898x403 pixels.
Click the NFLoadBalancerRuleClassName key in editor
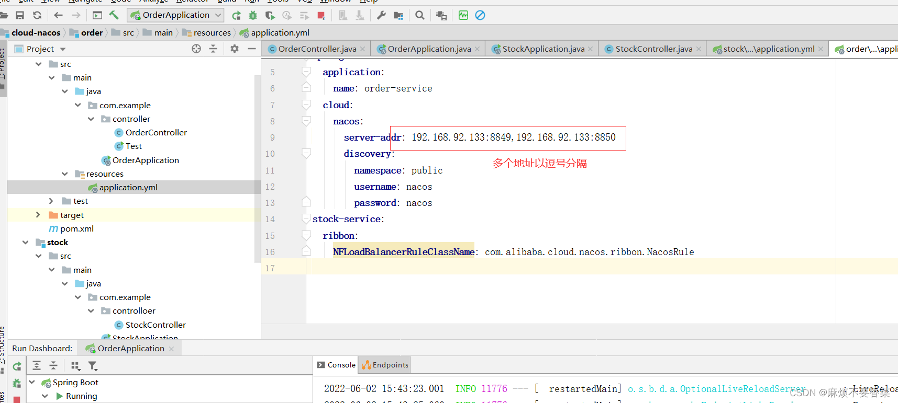tap(404, 252)
